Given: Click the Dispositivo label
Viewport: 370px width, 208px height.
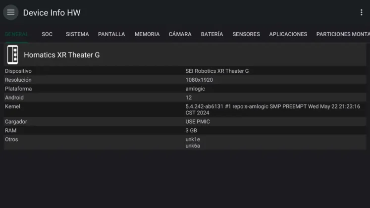Looking at the screenshot, I should pos(18,71).
